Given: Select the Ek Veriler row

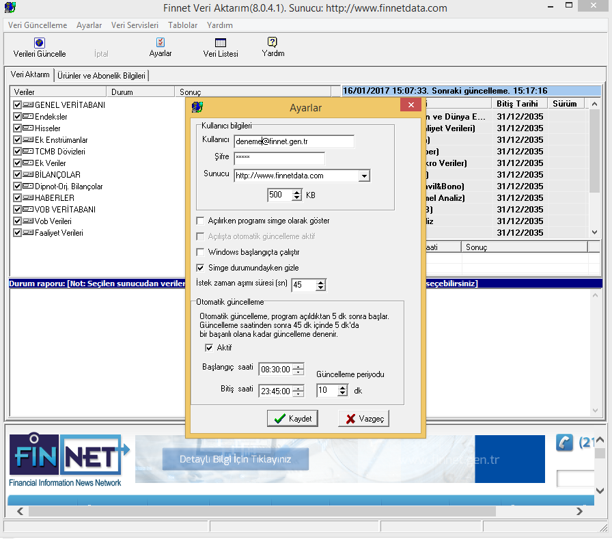Looking at the screenshot, I should tap(51, 163).
